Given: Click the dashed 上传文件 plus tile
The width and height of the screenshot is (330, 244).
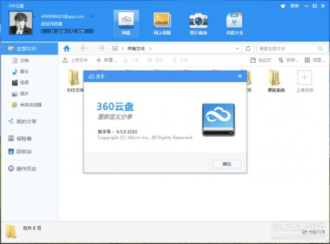Looking at the screenshot, I should tap(304, 81).
